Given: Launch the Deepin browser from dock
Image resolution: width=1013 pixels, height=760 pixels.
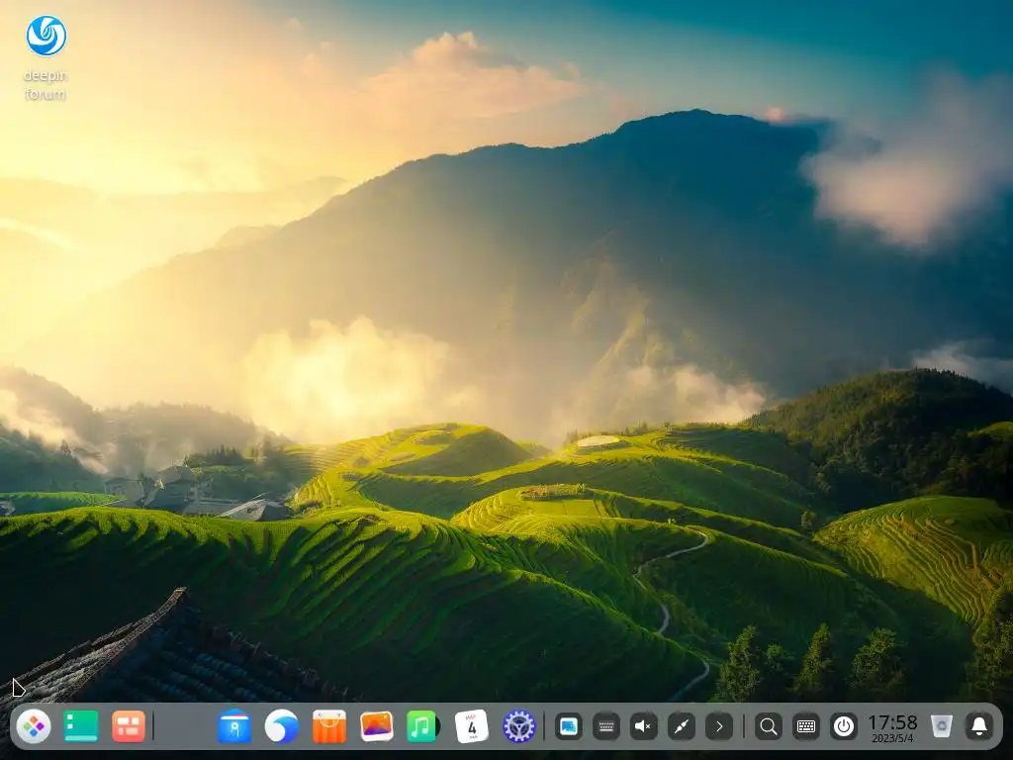Looking at the screenshot, I should [x=282, y=726].
